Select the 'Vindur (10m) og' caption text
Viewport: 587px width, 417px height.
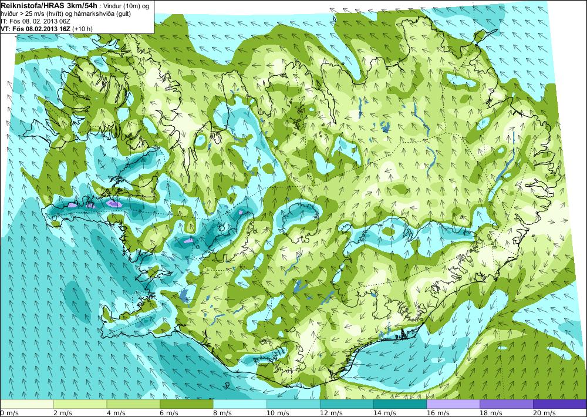pos(127,6)
